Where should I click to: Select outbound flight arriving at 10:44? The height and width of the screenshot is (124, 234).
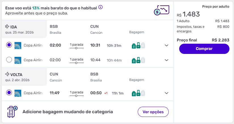[9, 60]
